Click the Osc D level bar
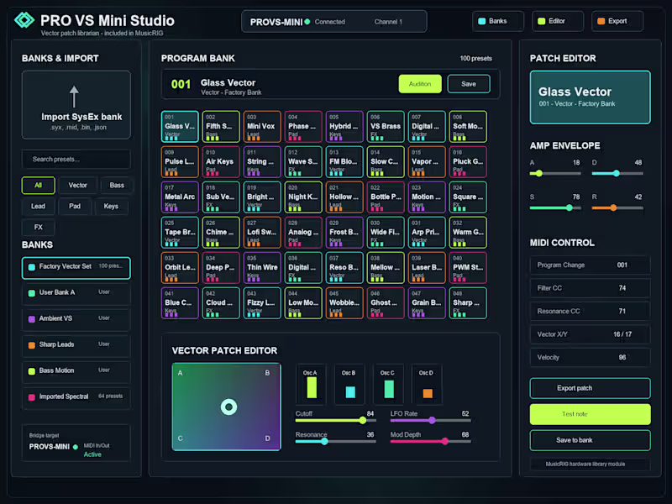The image size is (672, 504). click(428, 393)
